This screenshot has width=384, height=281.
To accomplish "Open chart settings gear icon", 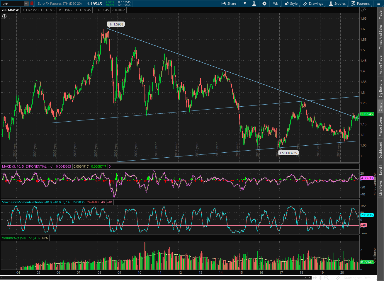I will coord(264,4).
